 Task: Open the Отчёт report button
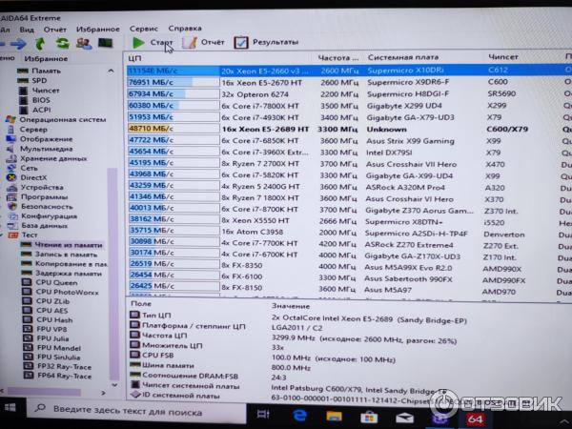click(x=203, y=42)
